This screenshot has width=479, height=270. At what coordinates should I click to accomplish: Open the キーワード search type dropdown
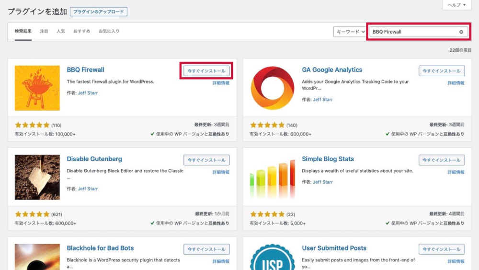tap(350, 32)
